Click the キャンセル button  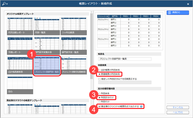pos(178,108)
